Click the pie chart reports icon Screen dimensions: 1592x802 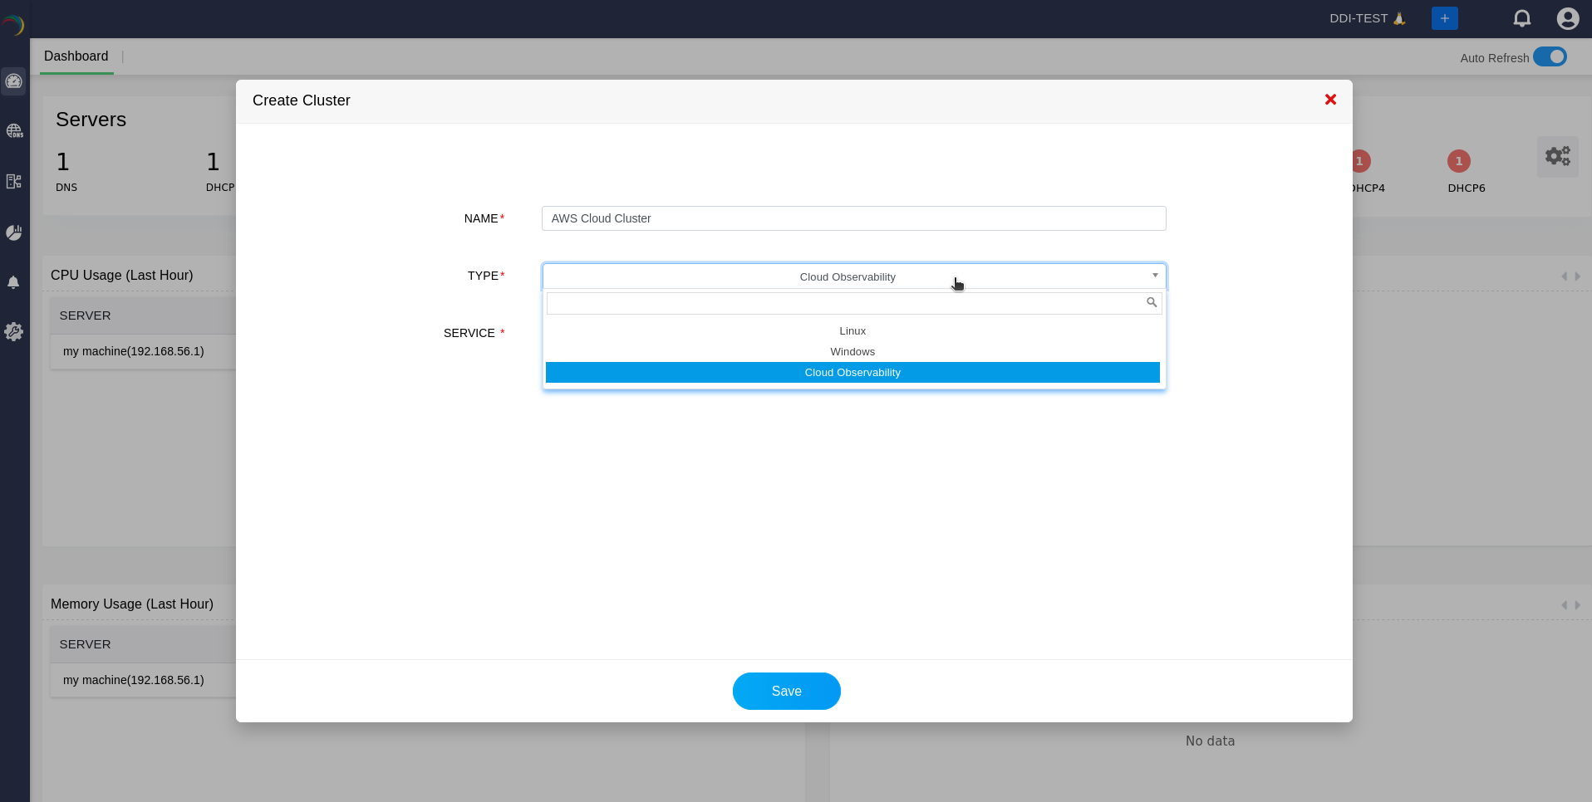(x=13, y=232)
